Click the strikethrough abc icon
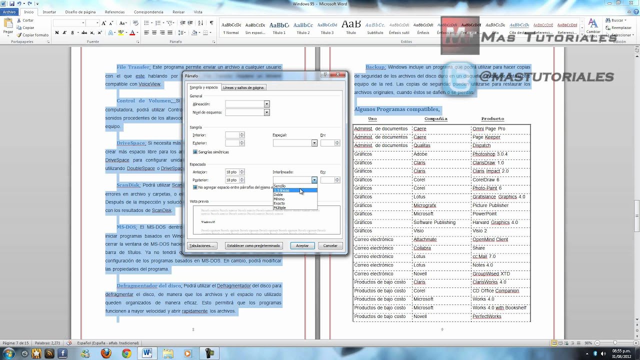The height and width of the screenshot is (360, 640). (83, 32)
